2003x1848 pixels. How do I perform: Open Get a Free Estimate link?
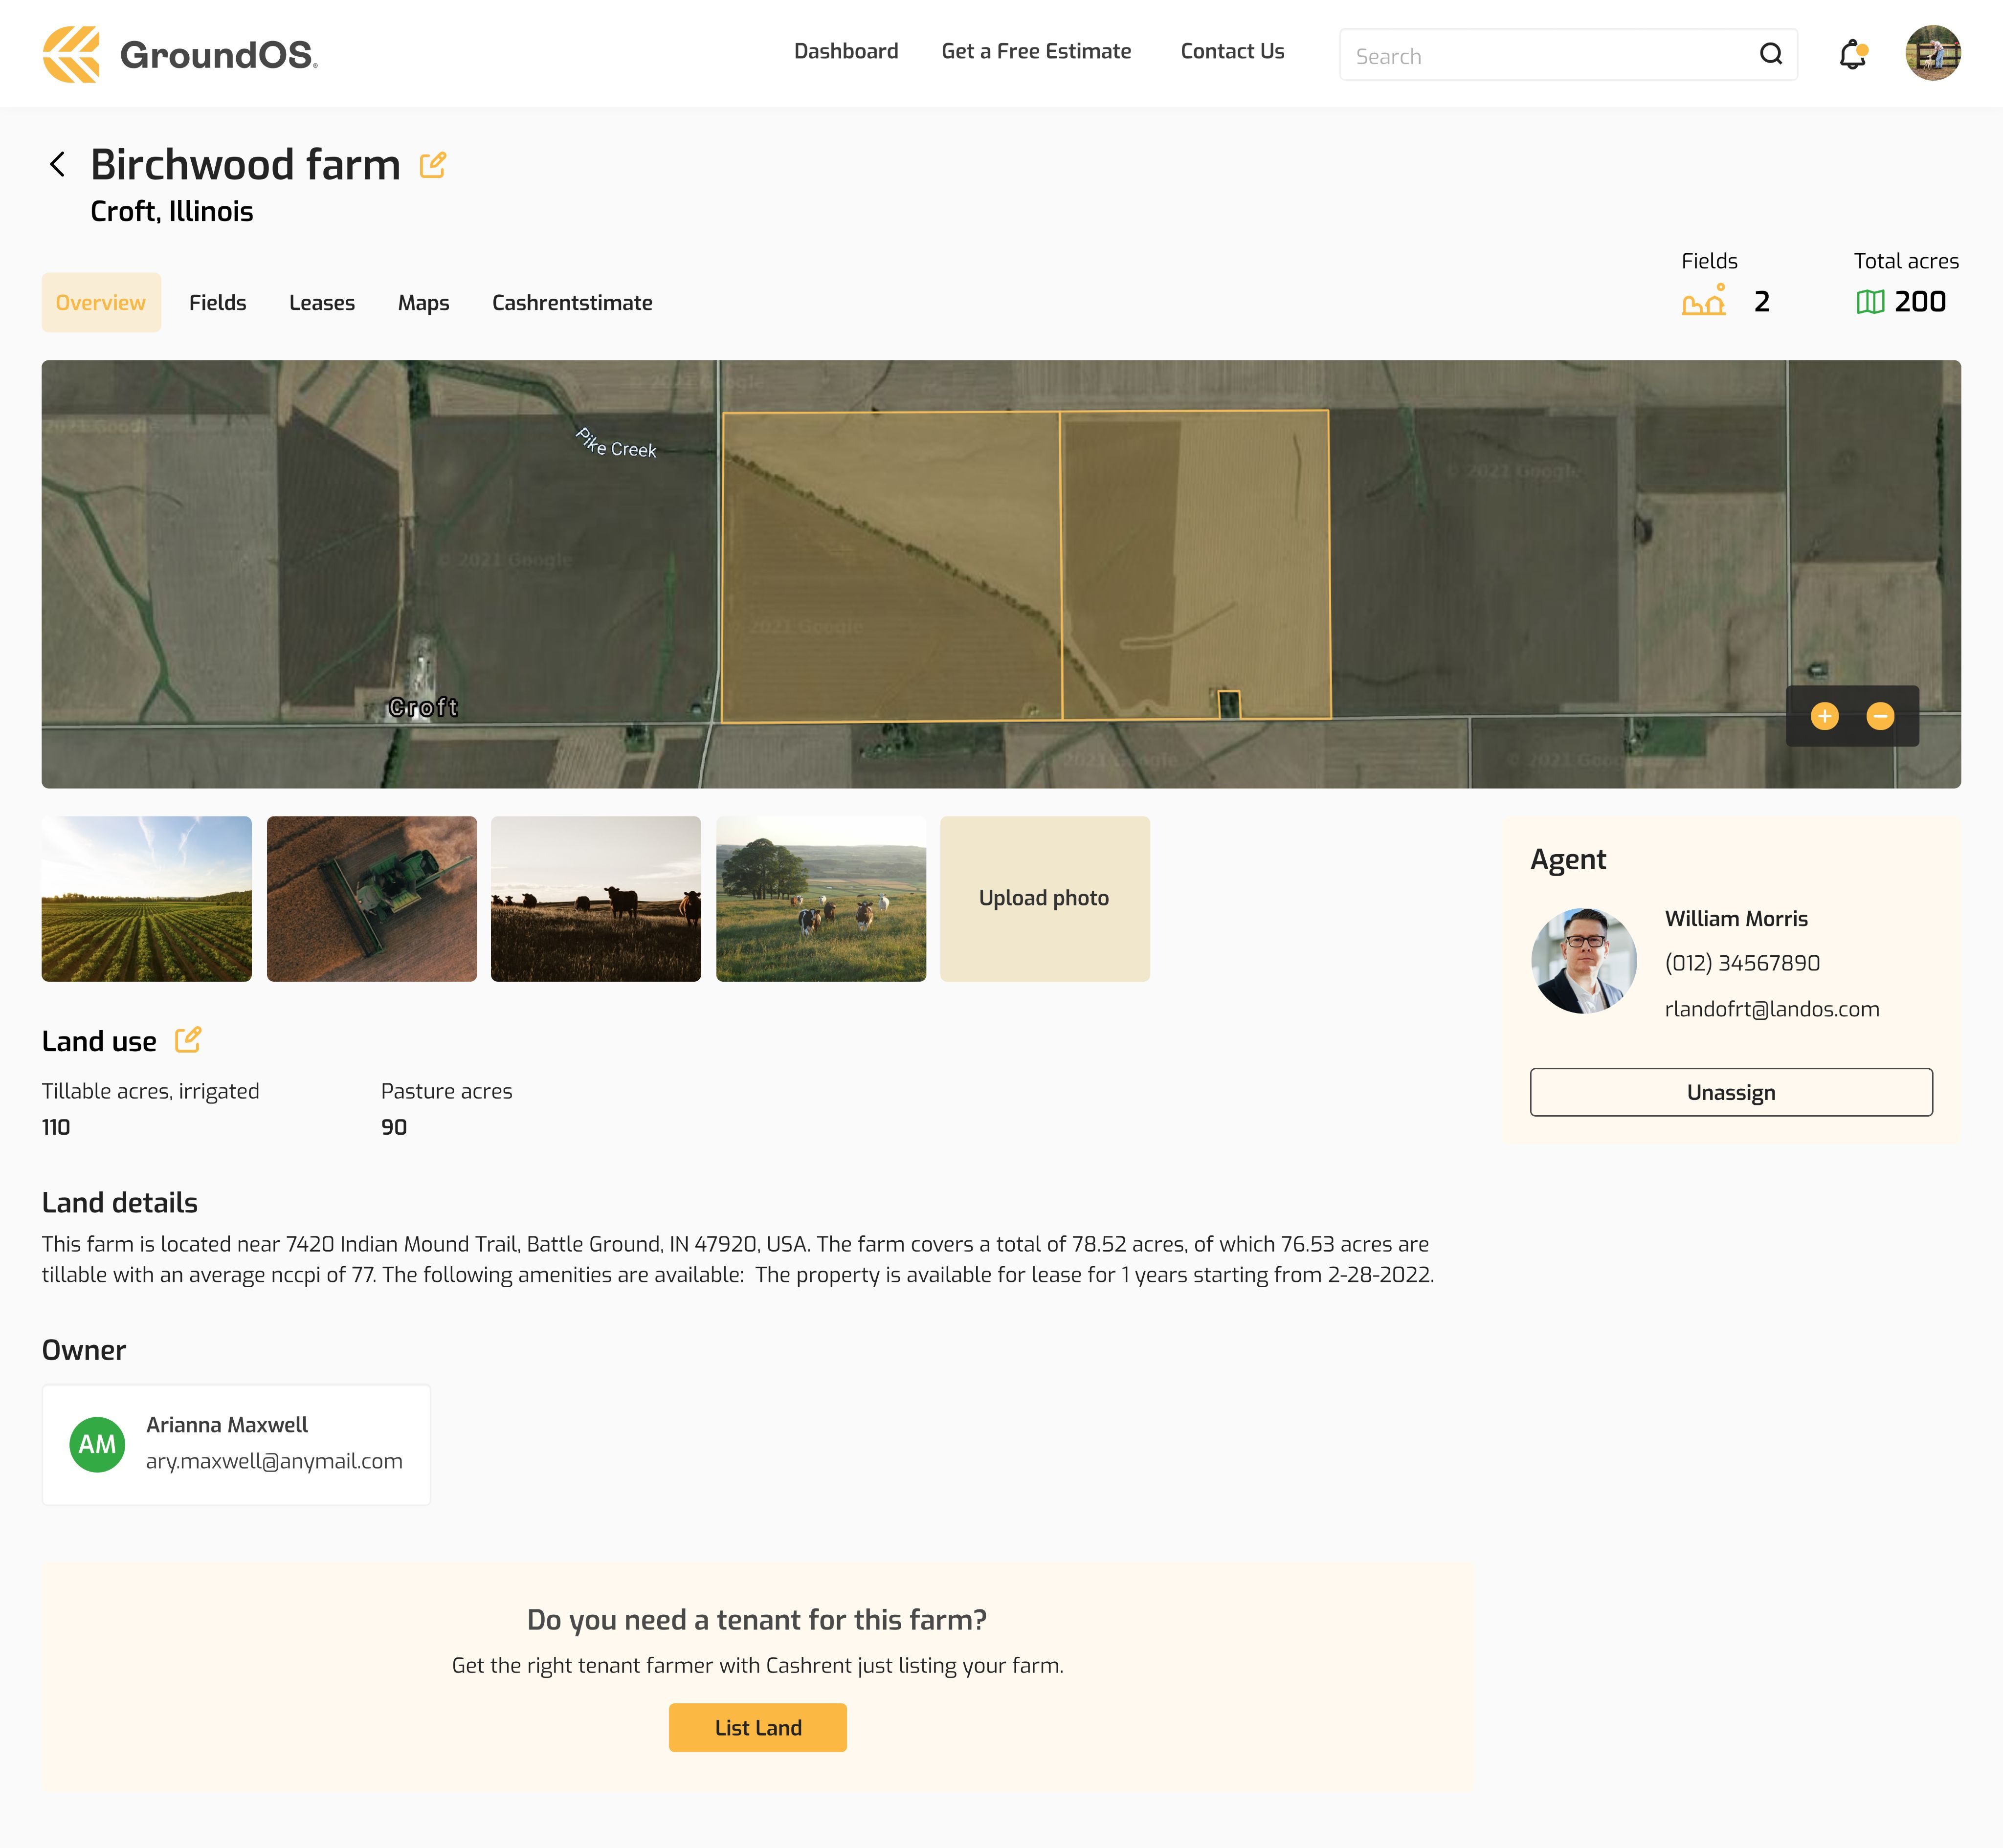coord(1035,52)
